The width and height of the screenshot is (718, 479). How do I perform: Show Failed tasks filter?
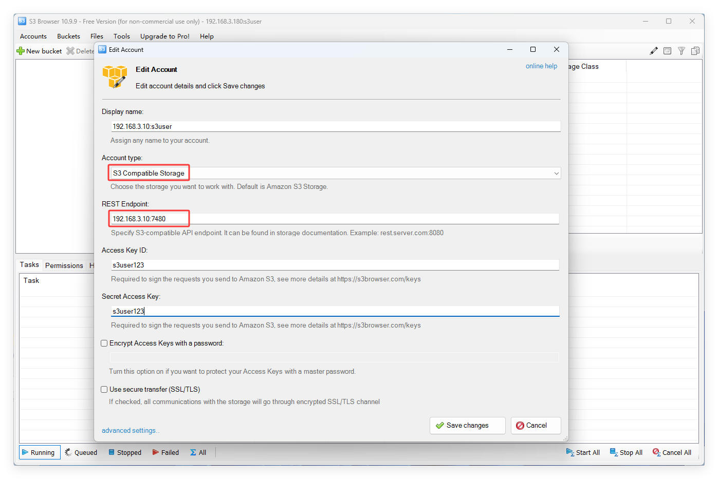pos(165,452)
